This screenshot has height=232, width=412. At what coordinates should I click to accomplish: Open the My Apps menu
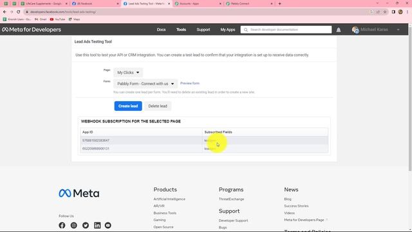click(228, 30)
